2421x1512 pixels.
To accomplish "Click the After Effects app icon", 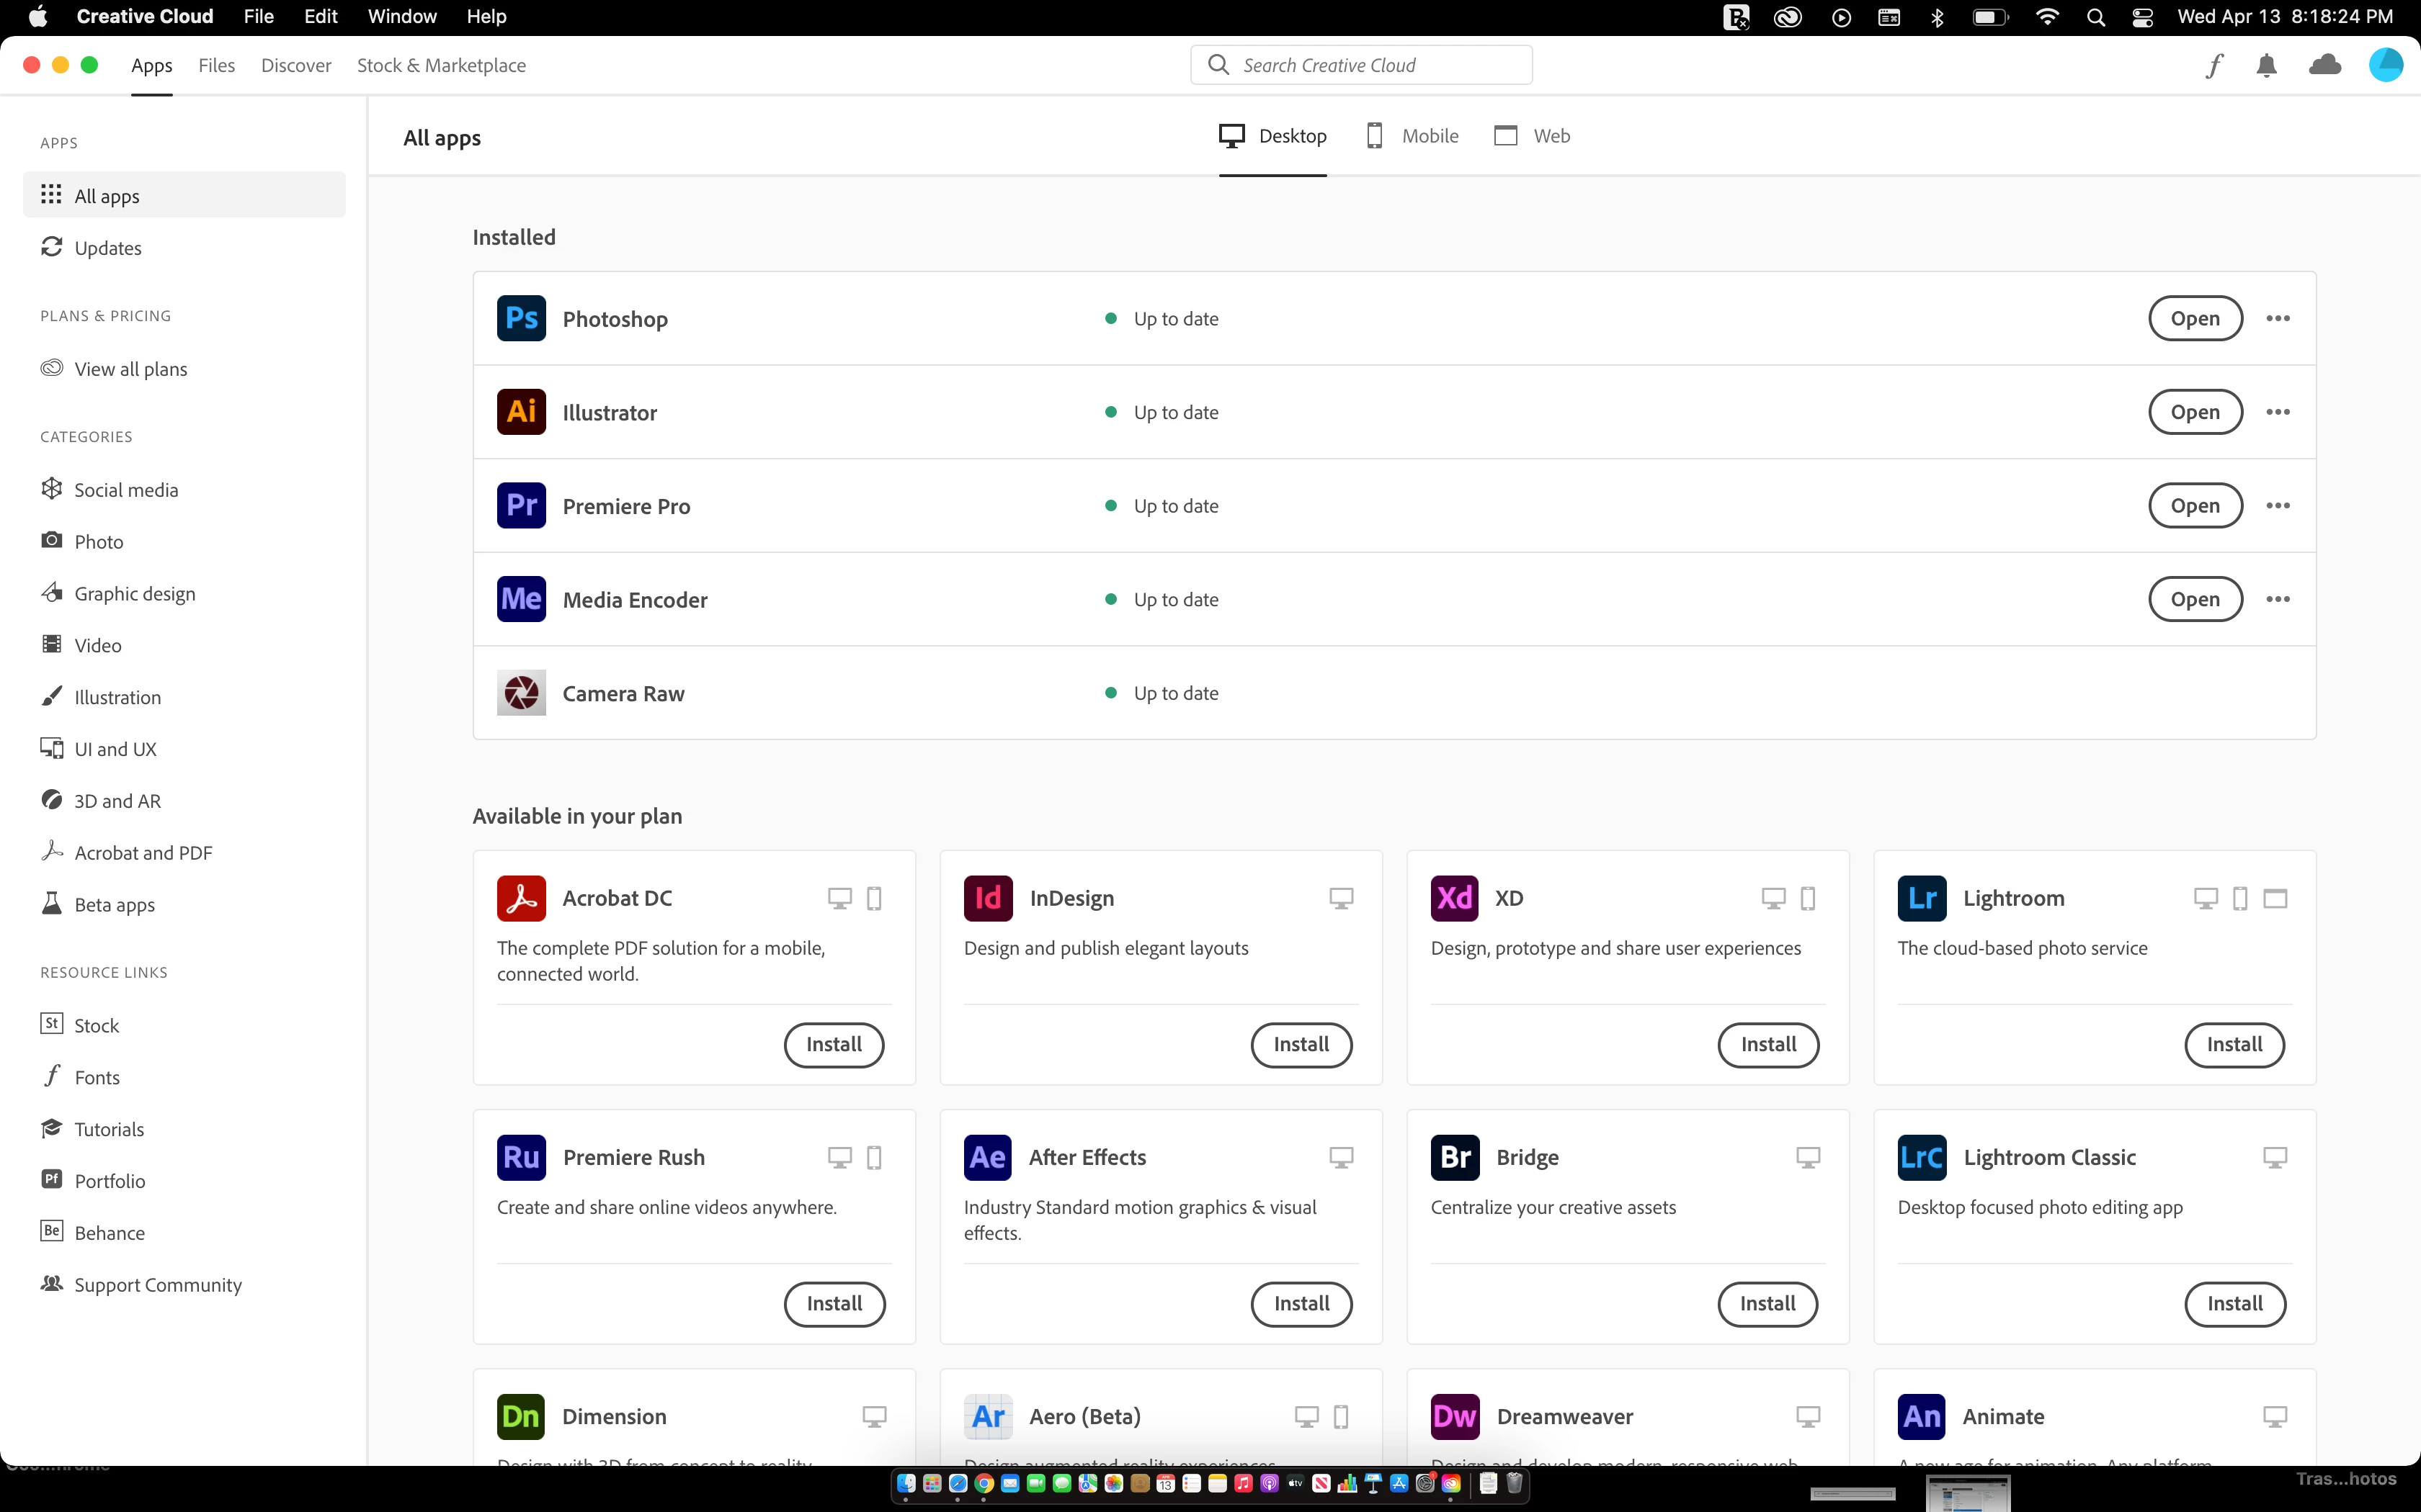I will 987,1157.
